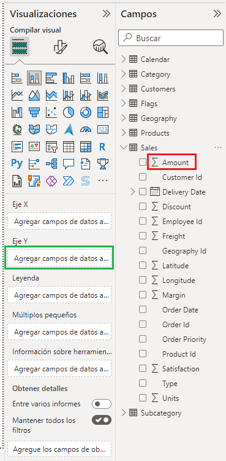
Task: Pick the line chart visual
Action: pos(17,95)
